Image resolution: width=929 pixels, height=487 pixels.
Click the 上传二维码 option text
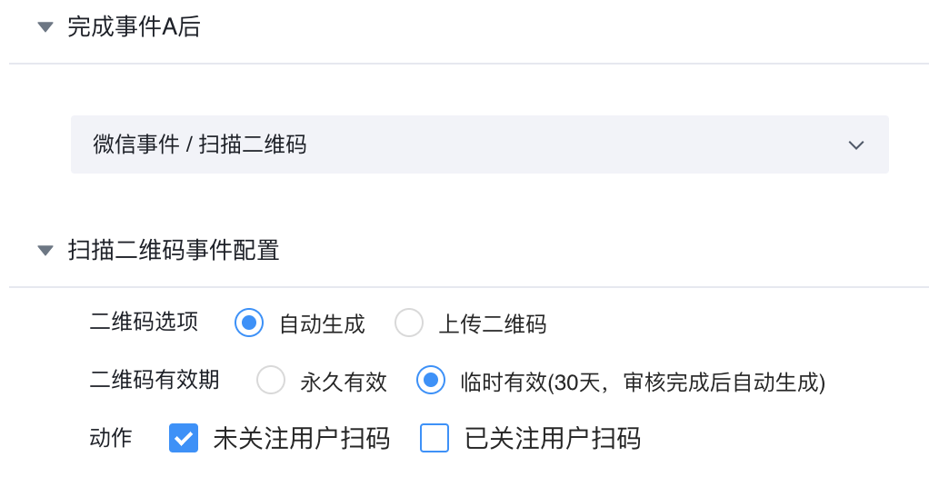click(x=493, y=323)
